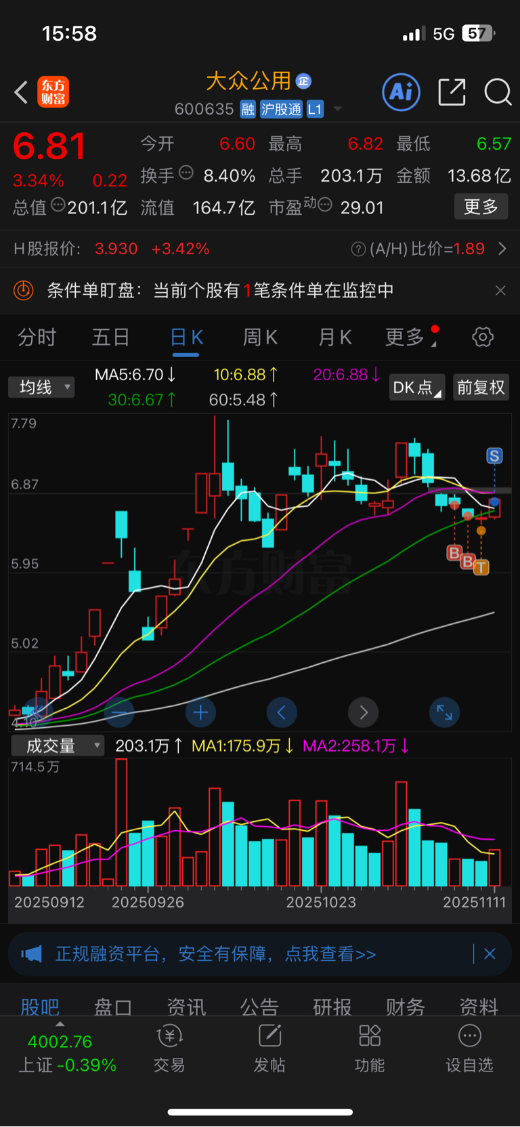This screenshot has width=520, height=1127.
Task: Tap the stock name 大众公用
Action: click(248, 81)
